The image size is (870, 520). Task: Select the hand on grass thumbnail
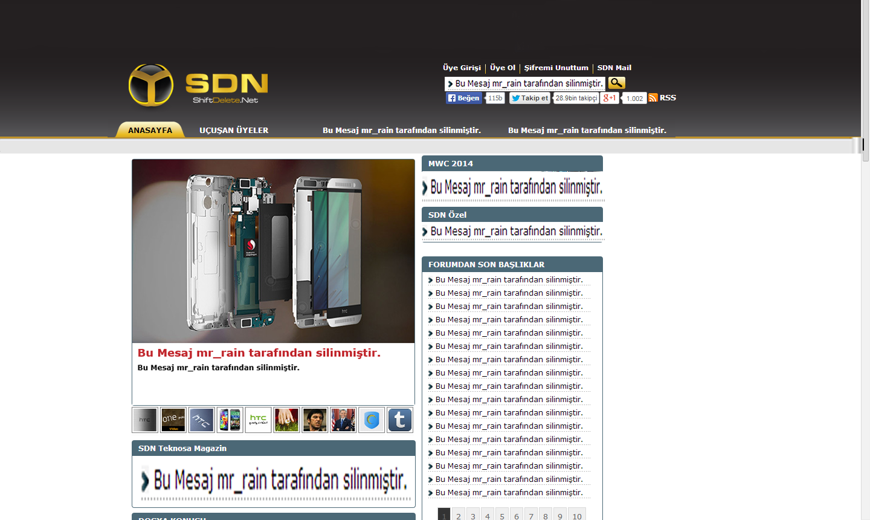coord(286,420)
